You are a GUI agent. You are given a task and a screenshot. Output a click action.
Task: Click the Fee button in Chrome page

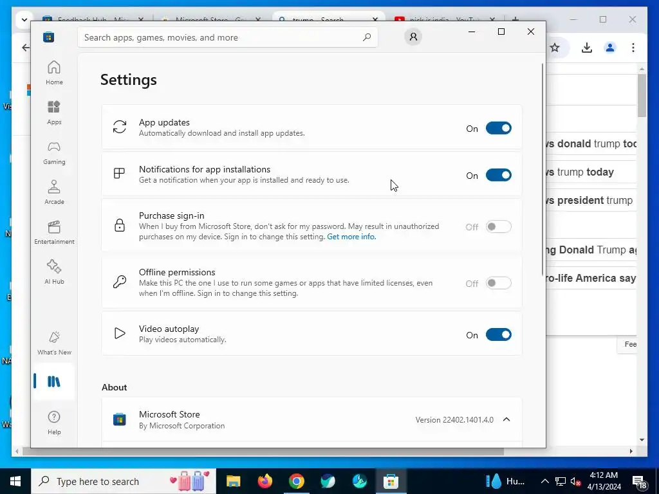pyautogui.click(x=627, y=344)
